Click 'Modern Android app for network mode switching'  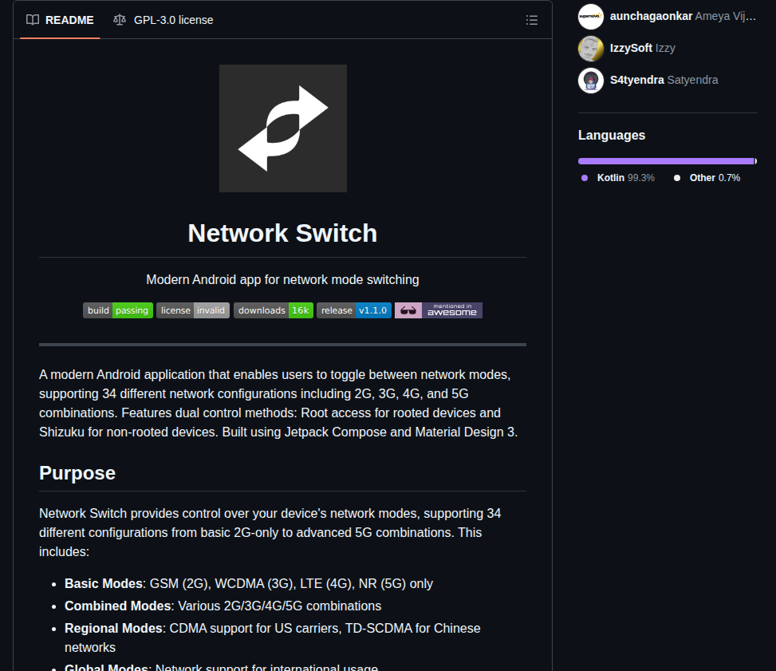[x=282, y=280]
